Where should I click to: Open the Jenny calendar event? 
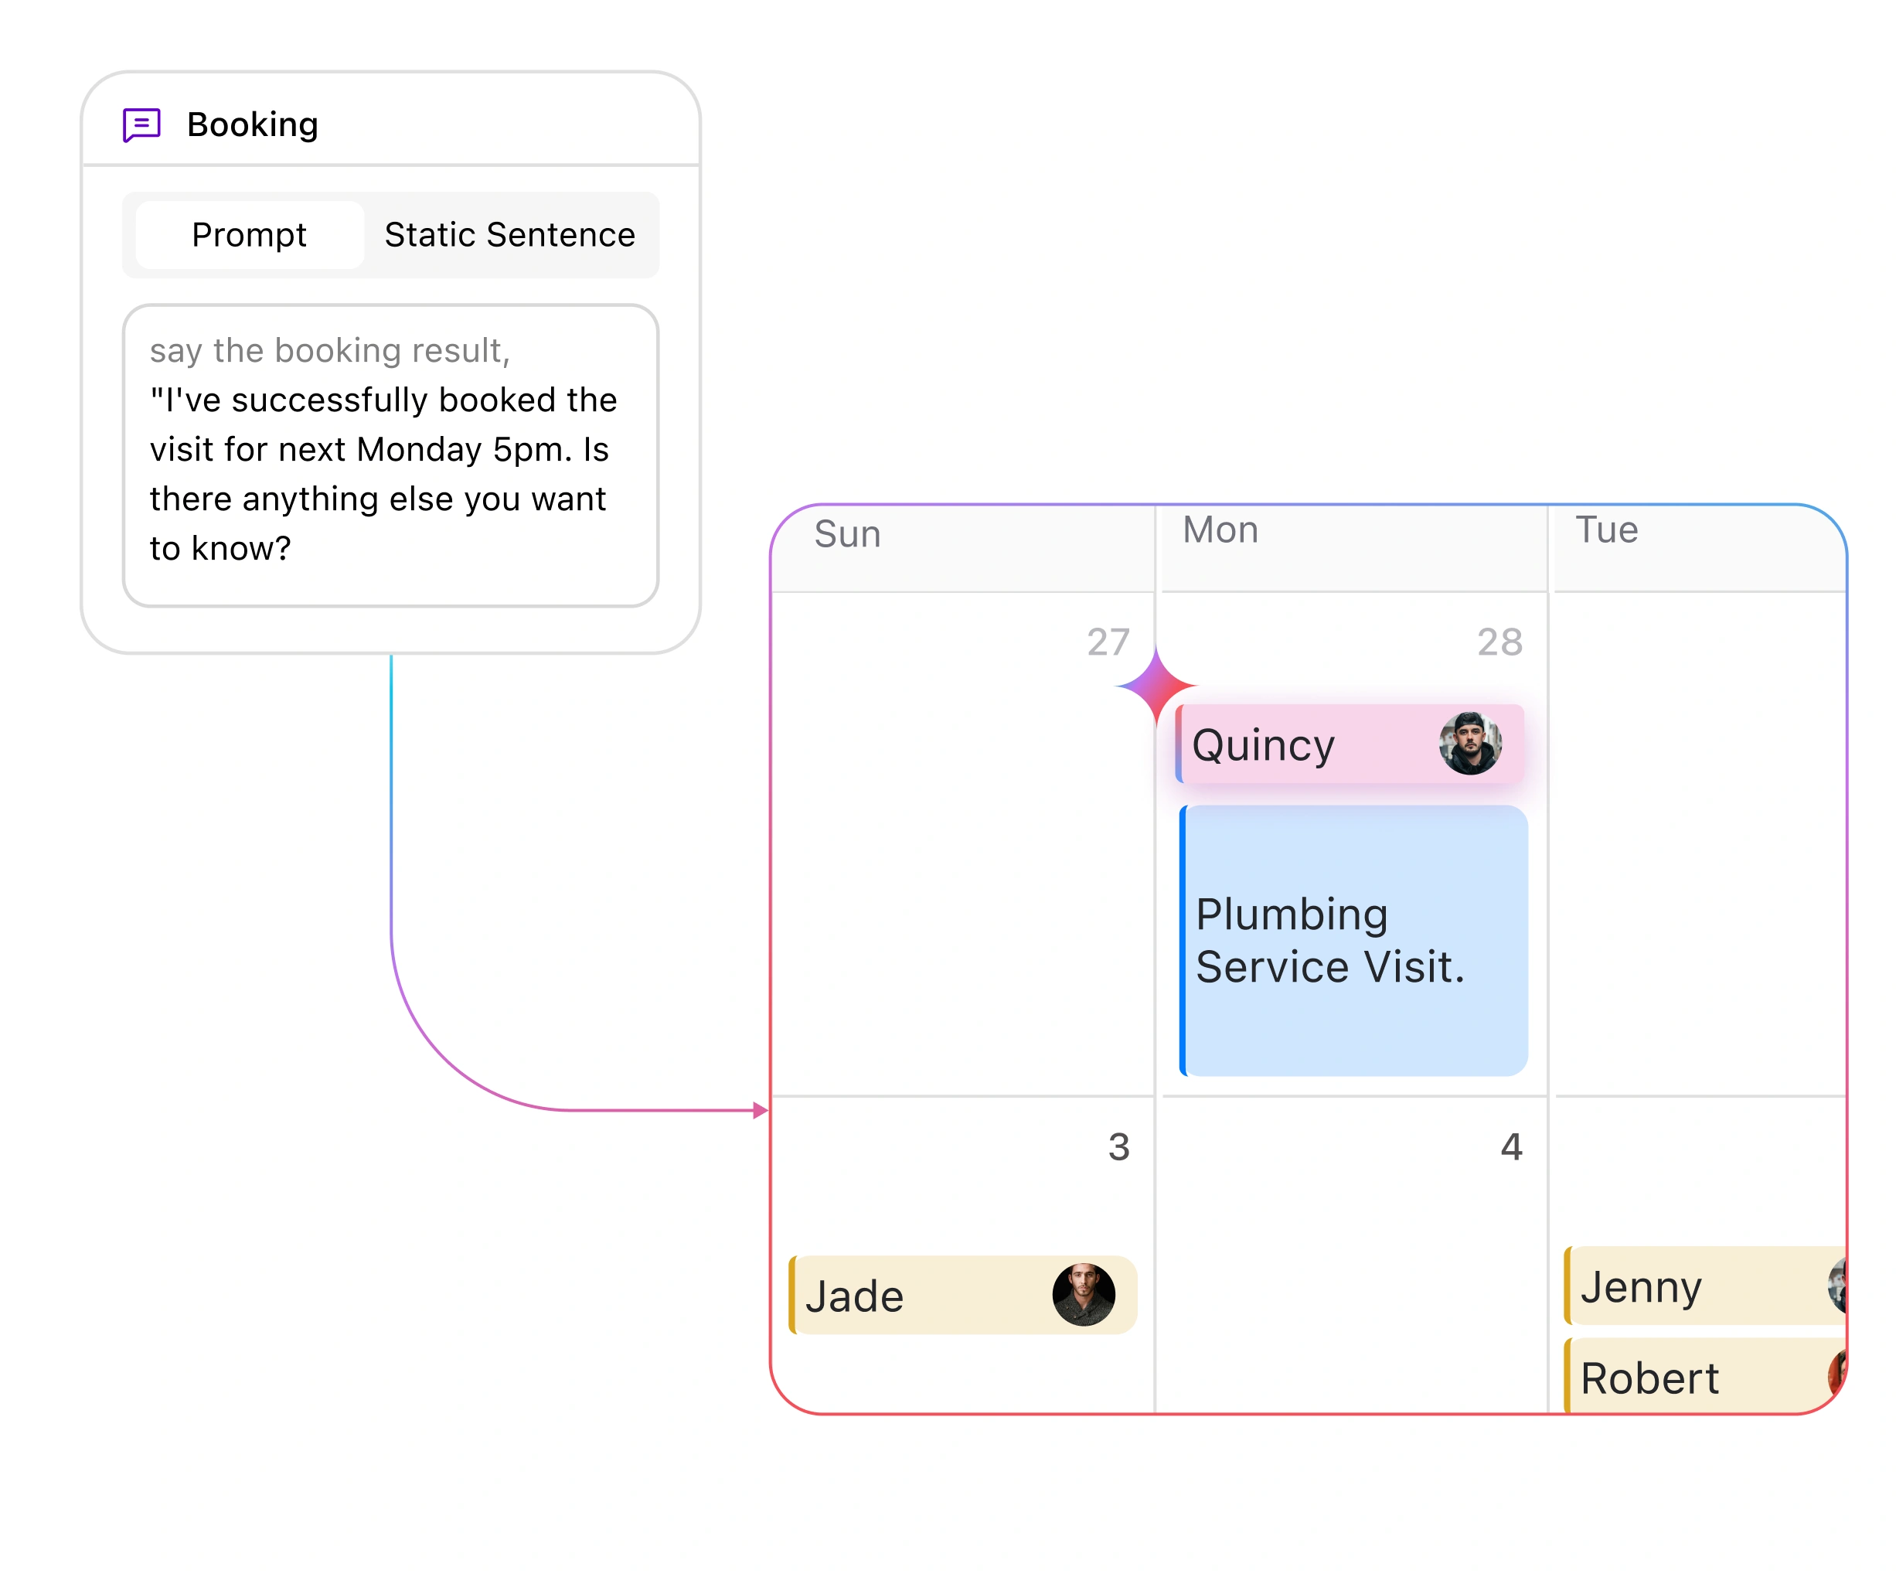(x=1688, y=1286)
